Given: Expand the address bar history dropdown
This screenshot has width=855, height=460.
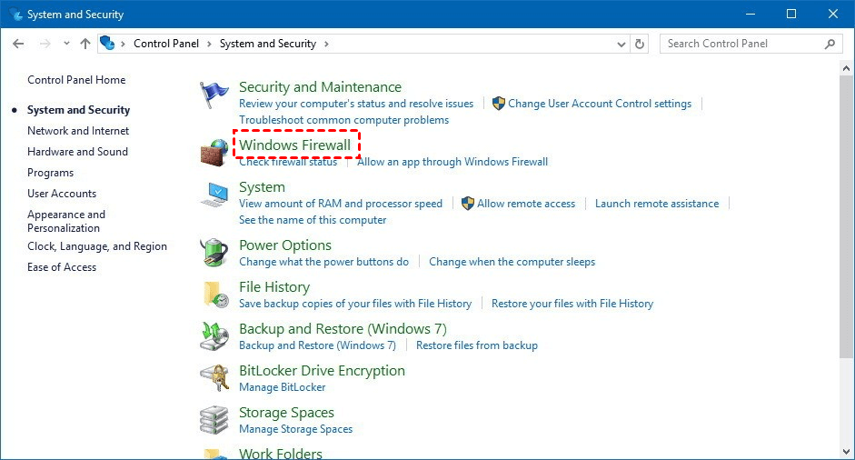Looking at the screenshot, I should point(621,44).
